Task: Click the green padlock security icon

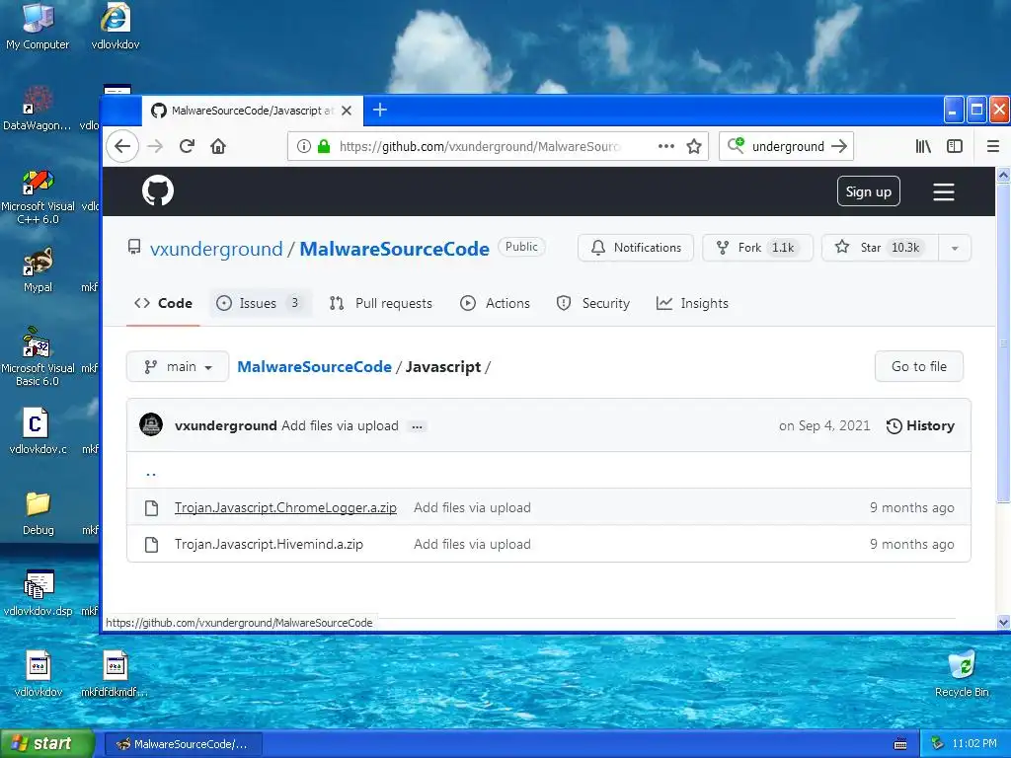Action: [324, 146]
